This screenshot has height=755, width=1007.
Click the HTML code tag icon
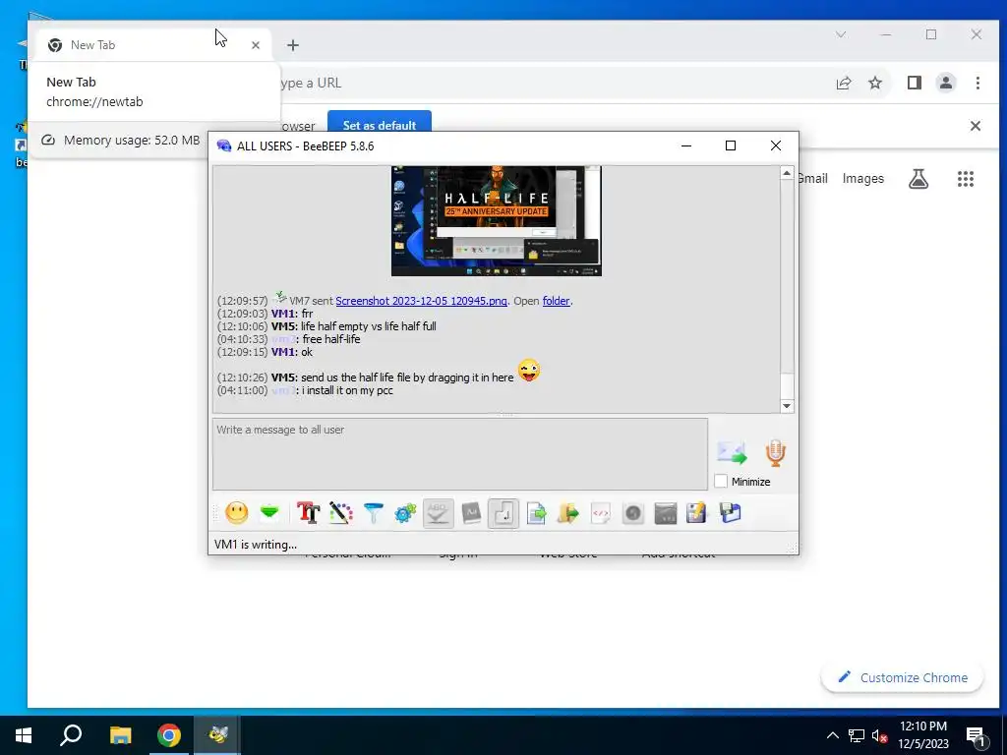pos(601,513)
